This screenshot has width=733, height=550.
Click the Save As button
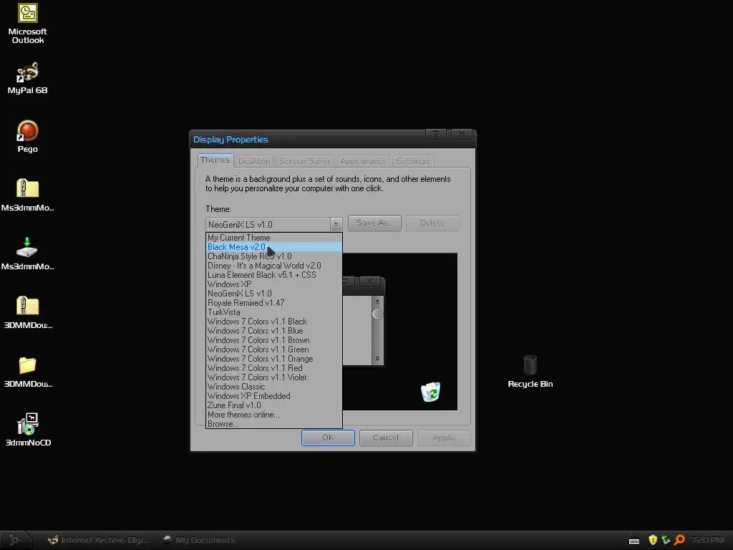[x=374, y=223]
